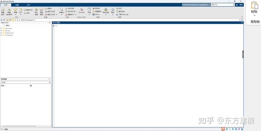The height and width of the screenshot is (131, 261).
Task: Switch to the Plots tab
Action: coord(17,5)
